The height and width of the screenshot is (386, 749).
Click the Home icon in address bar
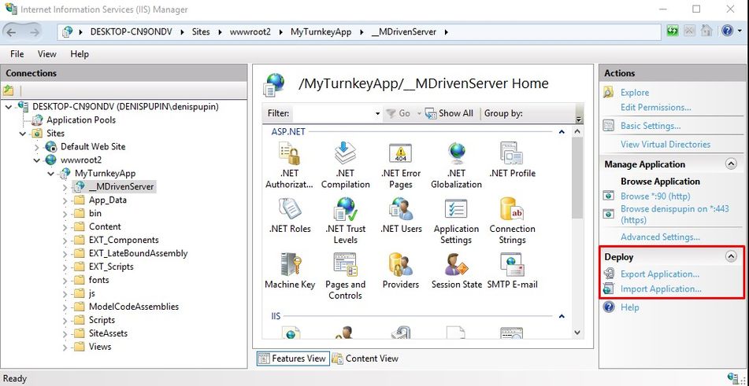point(706,31)
